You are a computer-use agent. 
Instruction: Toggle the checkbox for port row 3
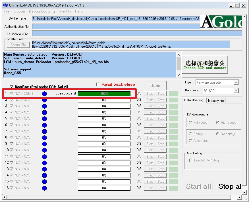coord(11,106)
